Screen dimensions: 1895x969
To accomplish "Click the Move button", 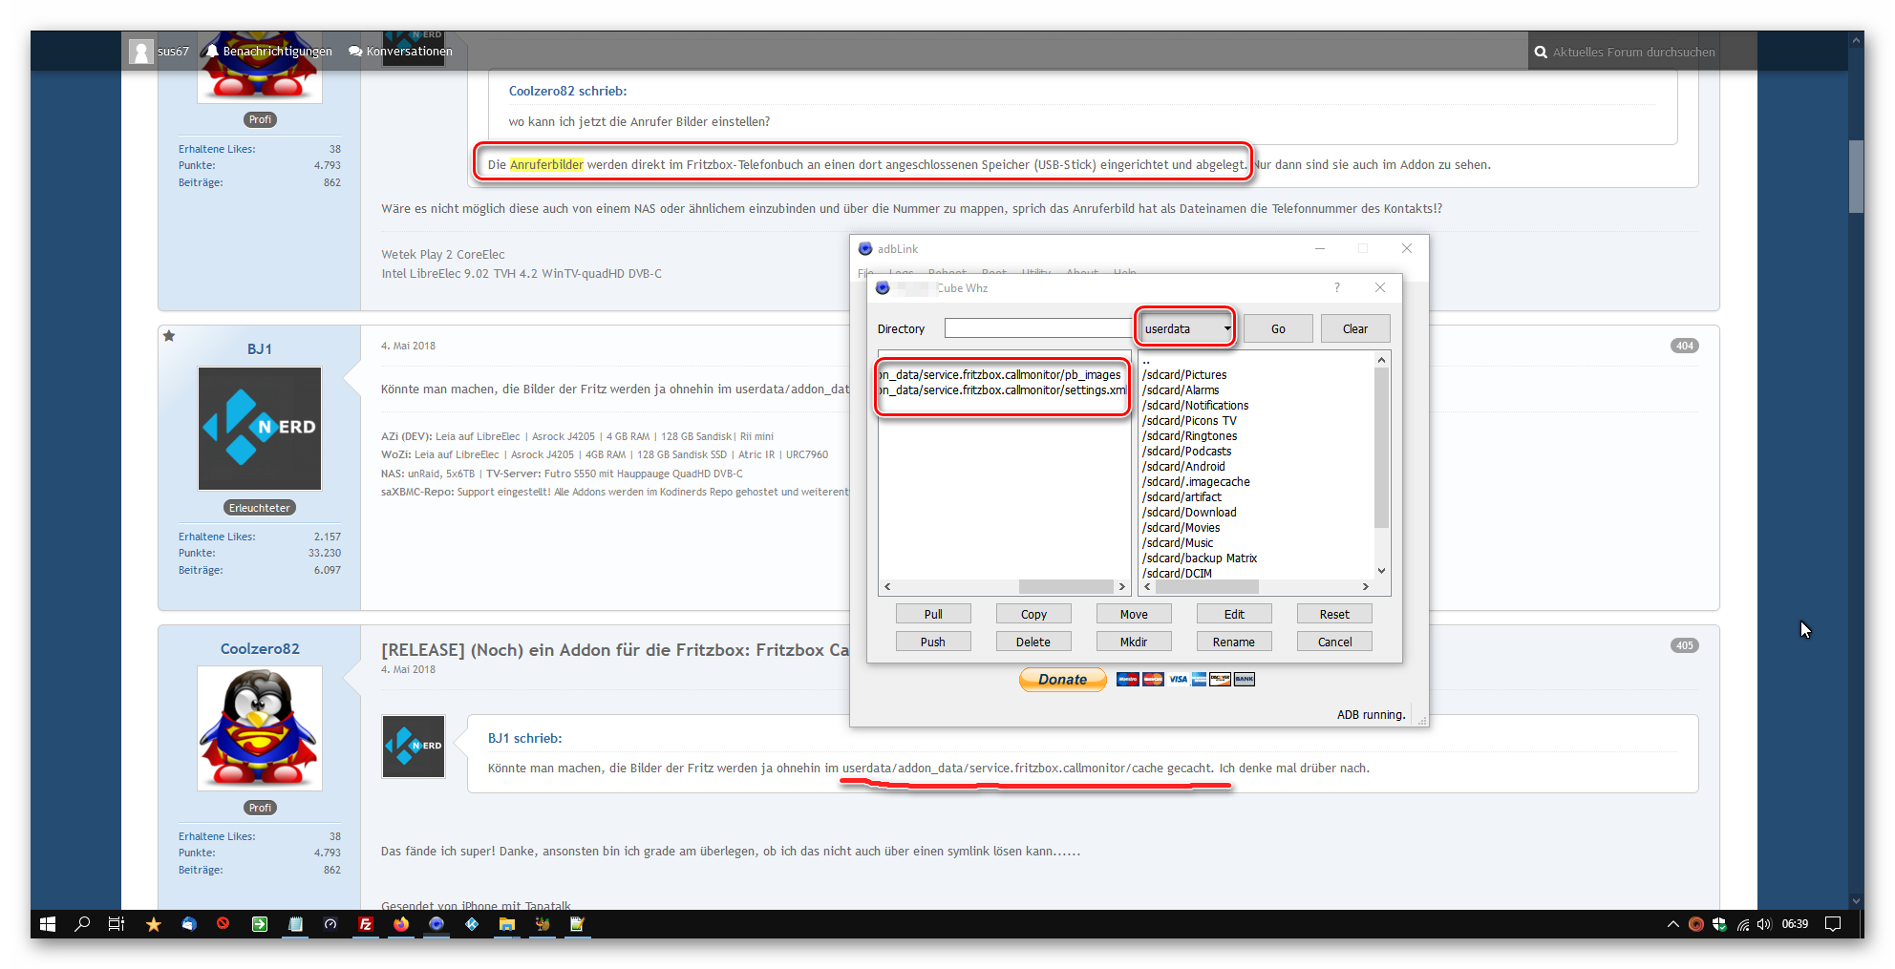I will pyautogui.click(x=1134, y=614).
